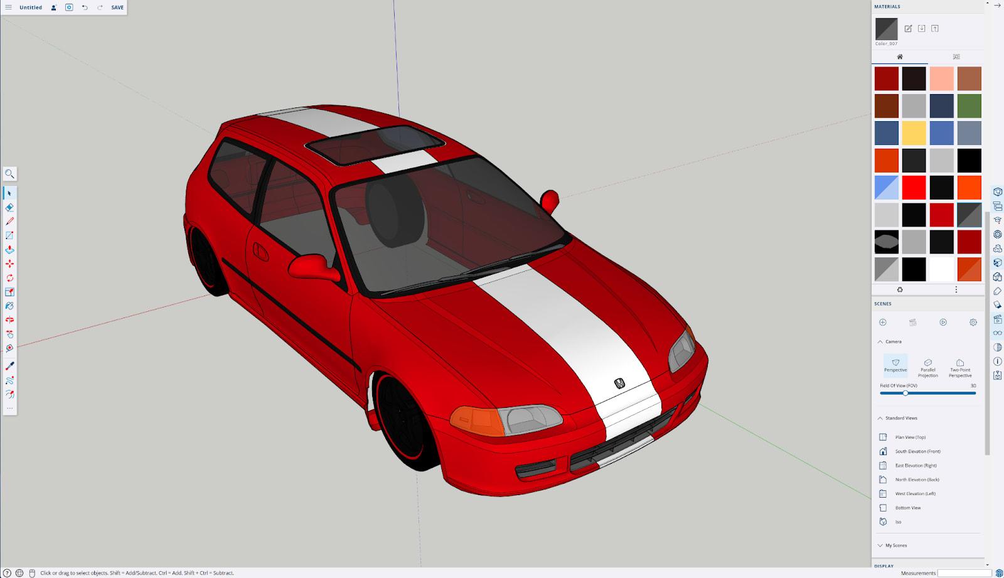1004x578 pixels.
Task: Switch camera to Parallel Projection
Action: tap(927, 367)
